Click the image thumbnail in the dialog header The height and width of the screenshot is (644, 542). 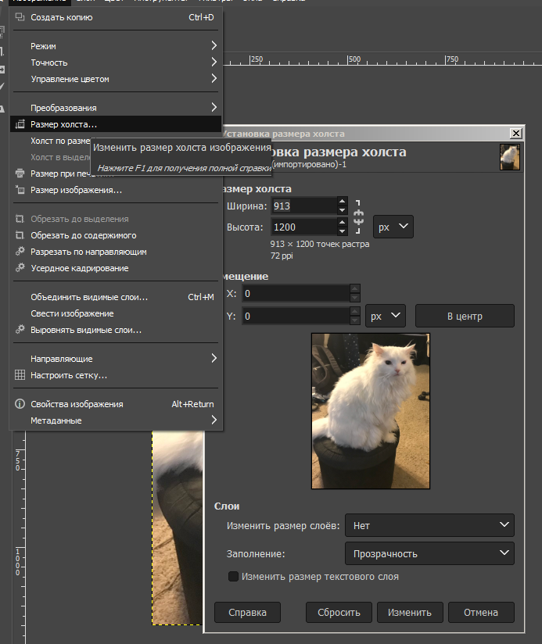(509, 157)
